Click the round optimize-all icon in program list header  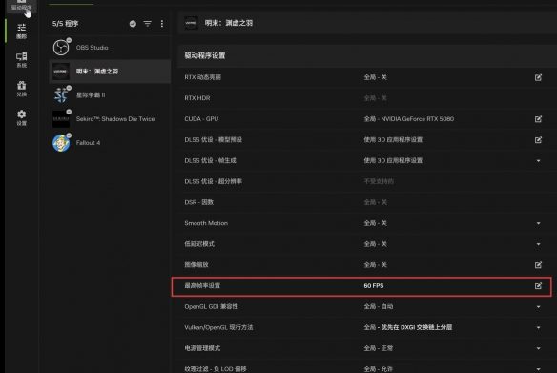pyautogui.click(x=133, y=24)
